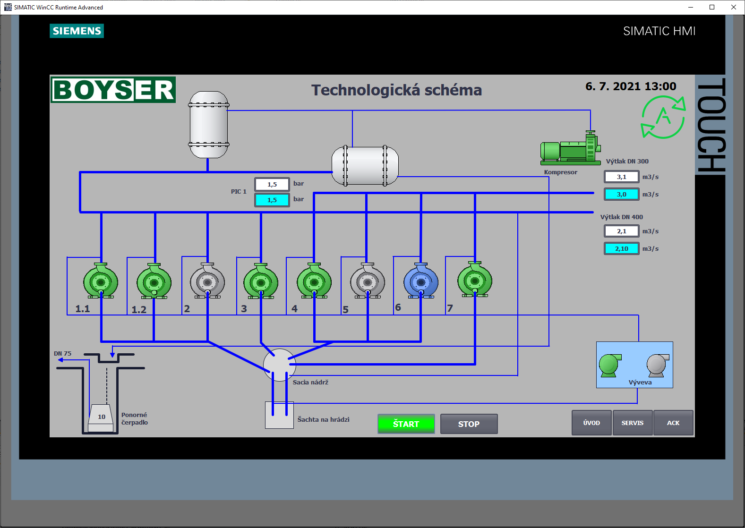Close the WinCC Runtime window

click(x=734, y=7)
